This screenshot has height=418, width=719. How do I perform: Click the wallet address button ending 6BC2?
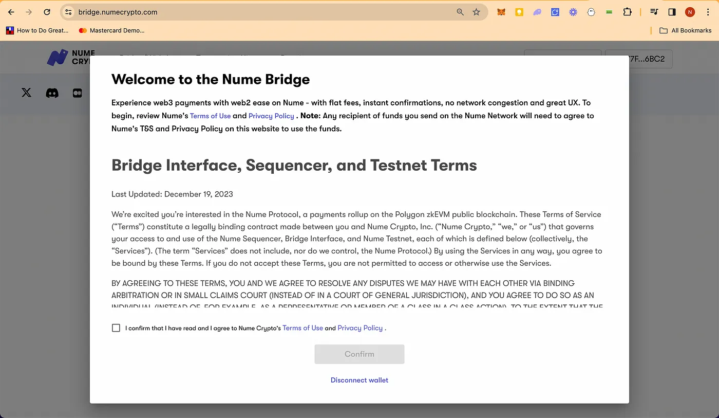point(638,59)
